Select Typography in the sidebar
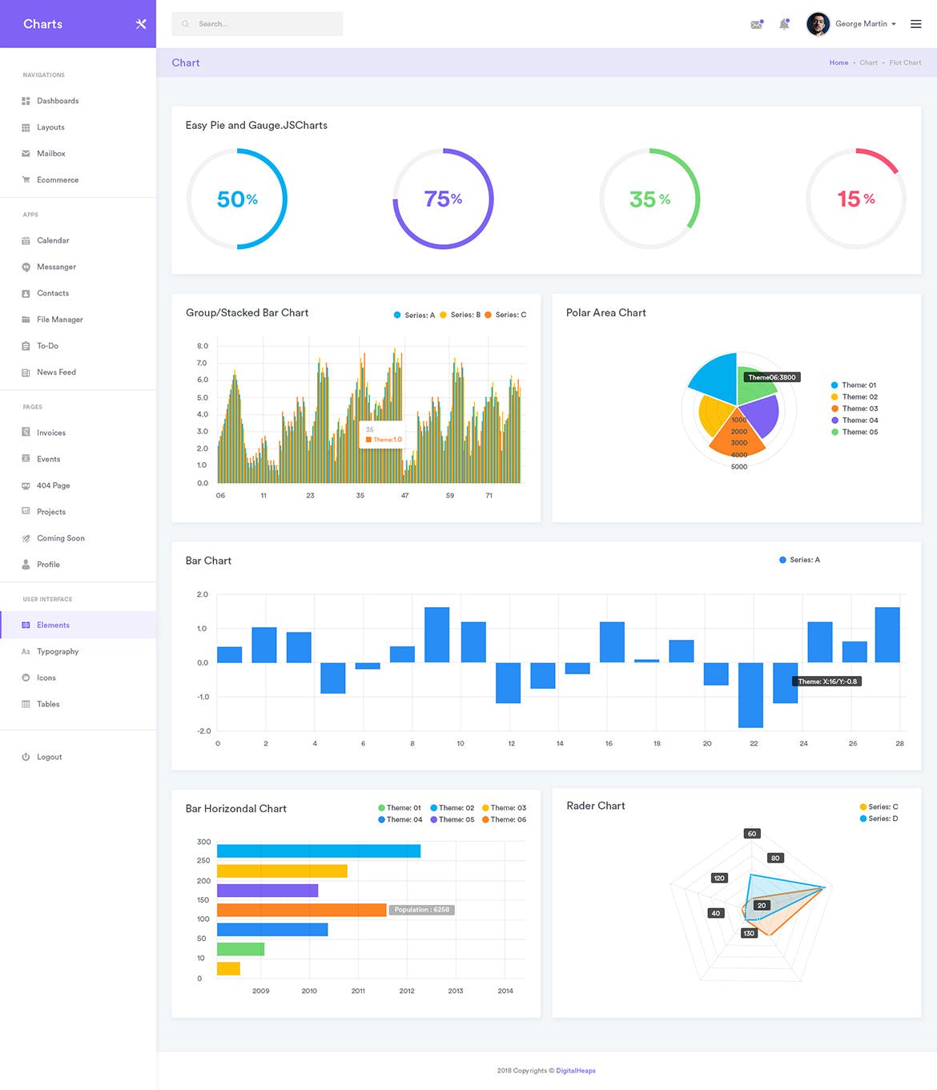 pyautogui.click(x=58, y=651)
